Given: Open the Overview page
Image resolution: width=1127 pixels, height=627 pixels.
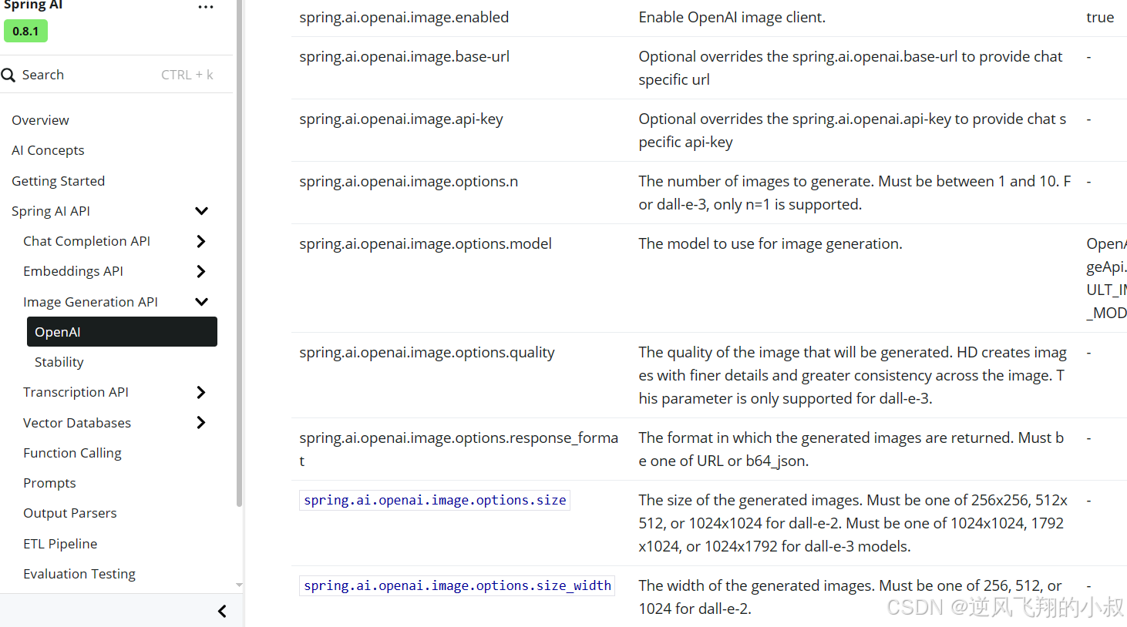Looking at the screenshot, I should click(x=40, y=120).
